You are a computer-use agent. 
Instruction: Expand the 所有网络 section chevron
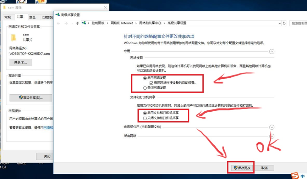272,136
